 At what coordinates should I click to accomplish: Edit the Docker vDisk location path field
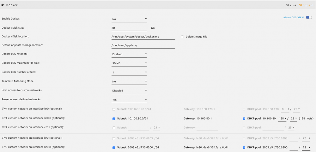[x=143, y=37]
